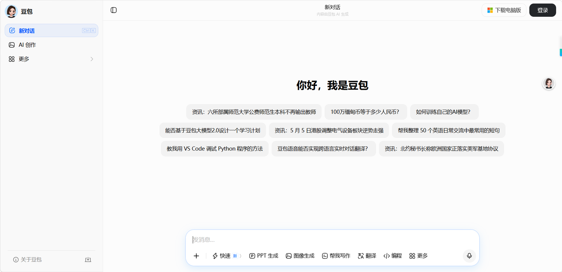Viewport: 562px width, 272px height.
Task: Click the Doubao avatar logo in sidebar
Action: [11, 11]
